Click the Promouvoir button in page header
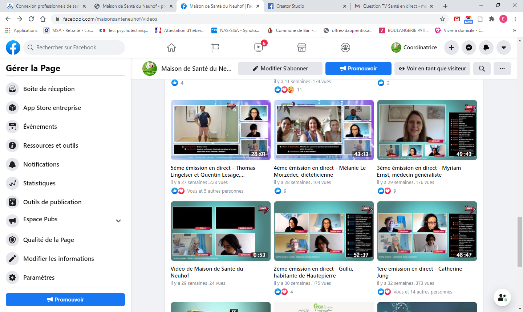Viewport: 523px width, 312px height. [358, 69]
